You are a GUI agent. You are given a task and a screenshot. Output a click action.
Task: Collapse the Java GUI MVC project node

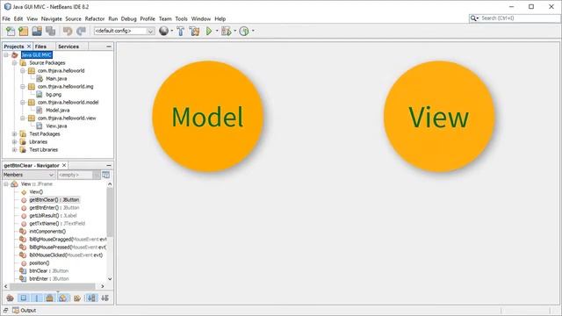click(6, 54)
